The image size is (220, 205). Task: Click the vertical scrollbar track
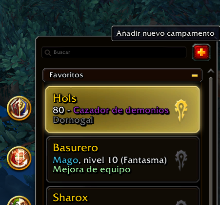point(211,141)
